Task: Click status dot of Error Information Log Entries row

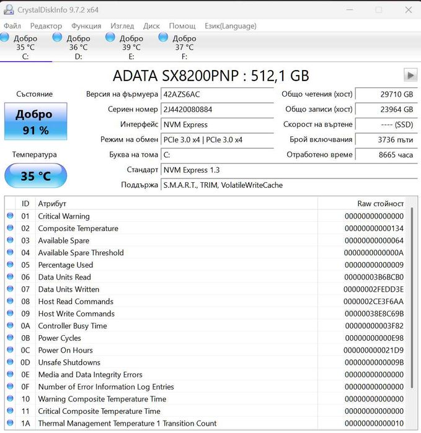Action: [x=10, y=386]
